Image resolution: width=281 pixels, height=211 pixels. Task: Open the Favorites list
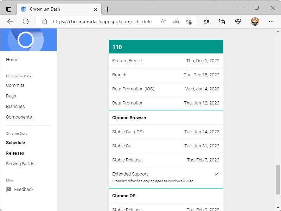tap(206, 21)
